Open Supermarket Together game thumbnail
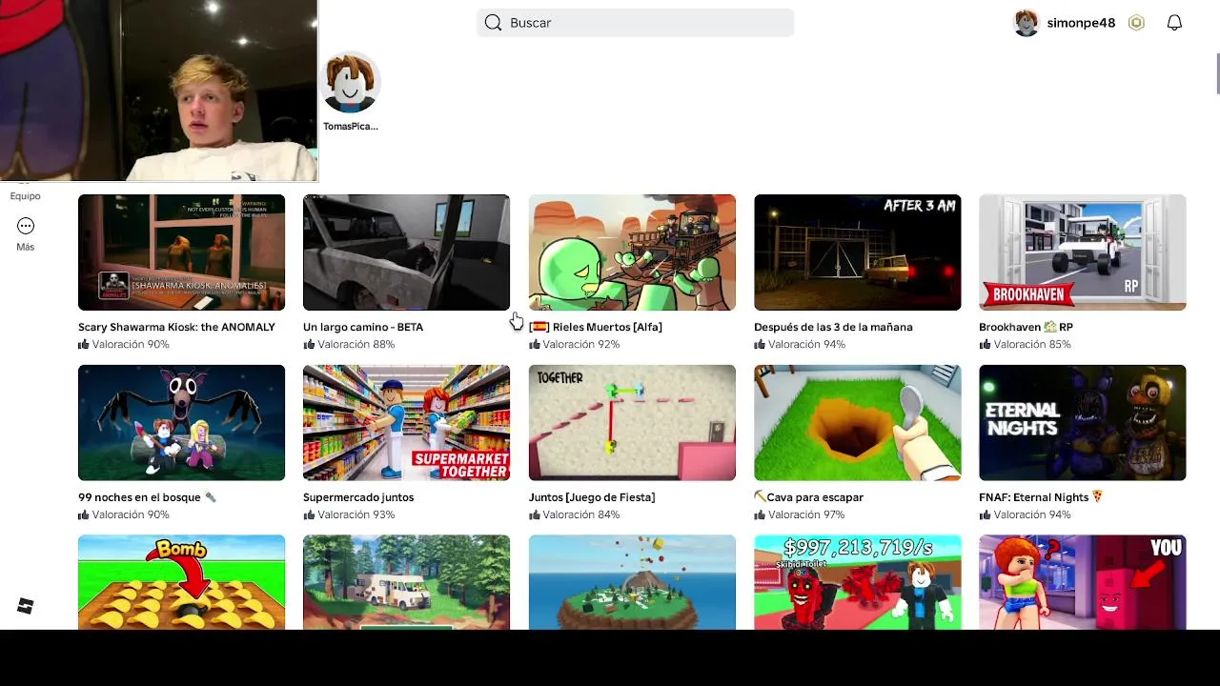This screenshot has height=686, width=1220. [x=406, y=423]
